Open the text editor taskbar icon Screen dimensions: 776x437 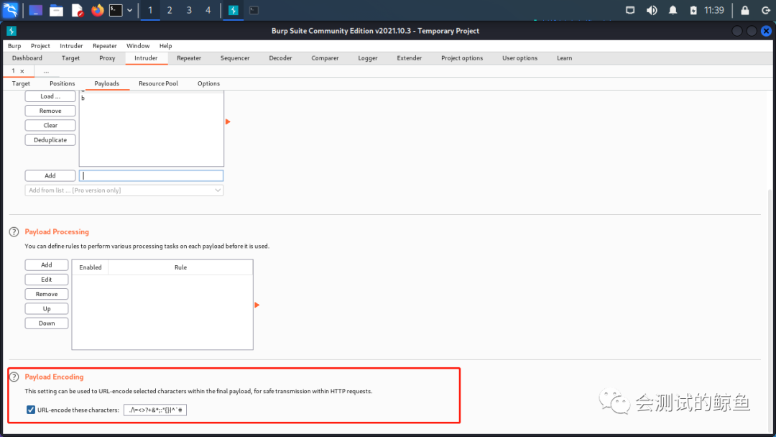[77, 10]
